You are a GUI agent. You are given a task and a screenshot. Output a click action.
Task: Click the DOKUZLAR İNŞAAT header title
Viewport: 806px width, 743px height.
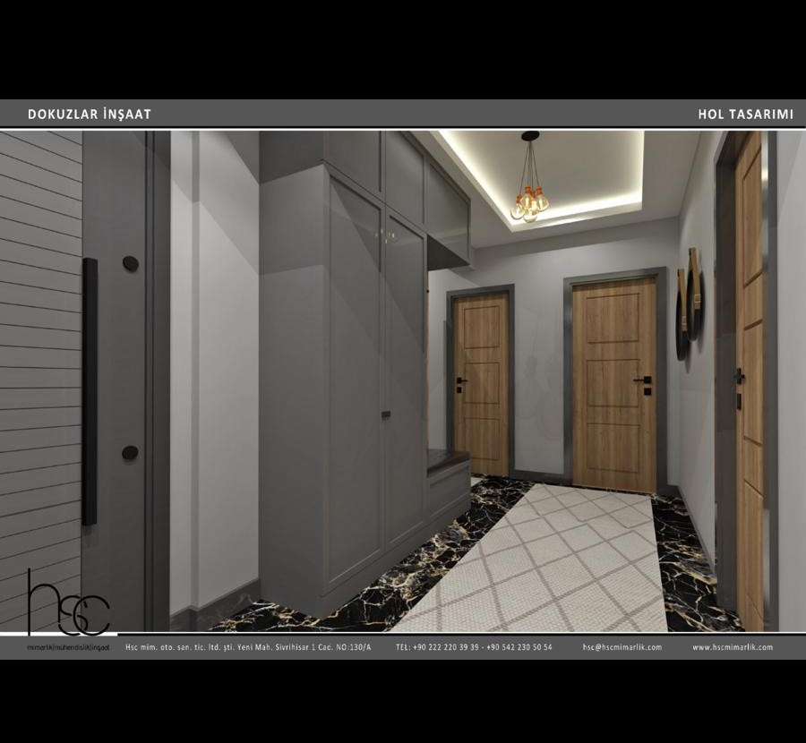tap(90, 115)
